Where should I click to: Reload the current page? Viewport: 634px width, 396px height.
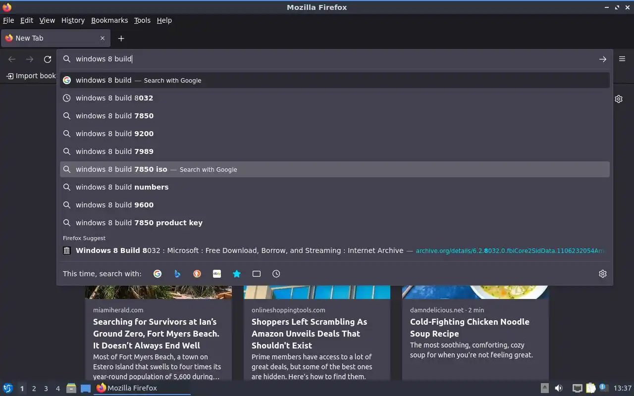(48, 59)
